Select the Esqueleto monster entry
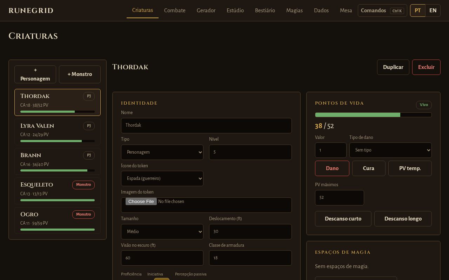This screenshot has width=449, height=280. [58, 191]
